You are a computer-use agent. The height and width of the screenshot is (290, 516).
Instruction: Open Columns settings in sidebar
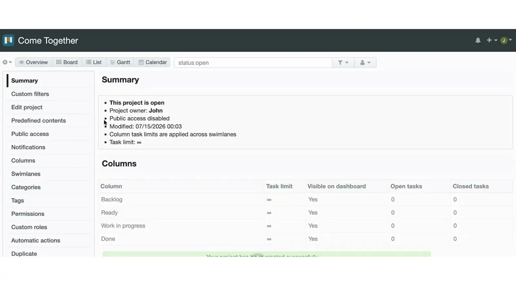[23, 160]
